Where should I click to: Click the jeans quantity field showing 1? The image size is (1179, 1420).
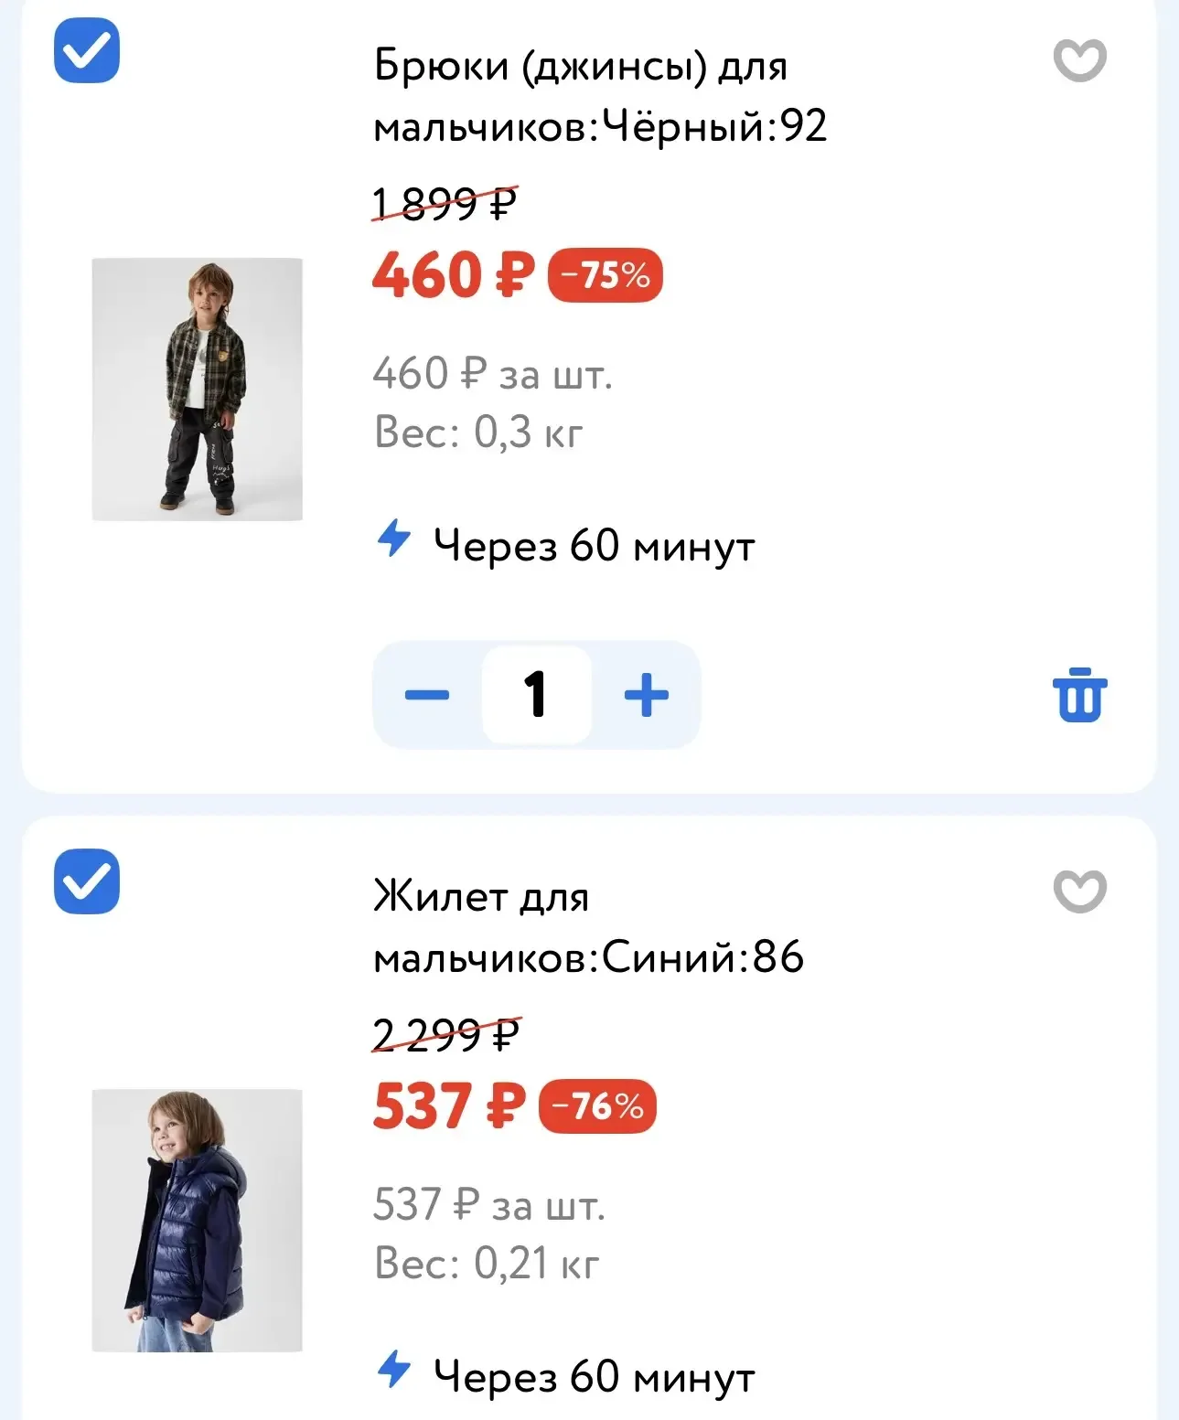pyautogui.click(x=537, y=695)
